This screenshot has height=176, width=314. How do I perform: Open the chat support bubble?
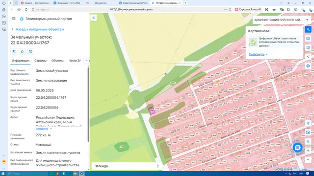click(x=297, y=148)
